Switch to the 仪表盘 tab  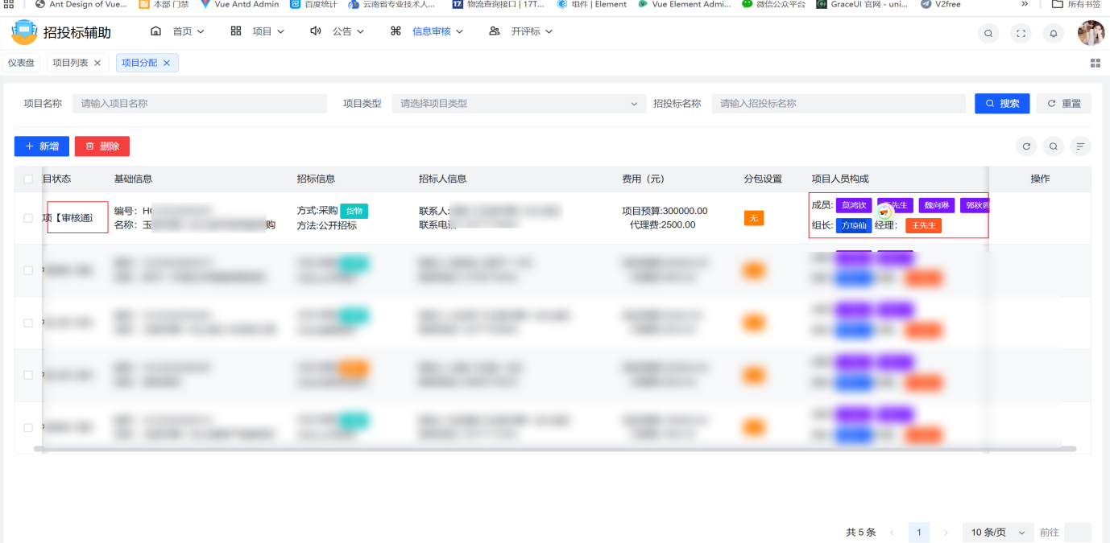pyautogui.click(x=21, y=62)
